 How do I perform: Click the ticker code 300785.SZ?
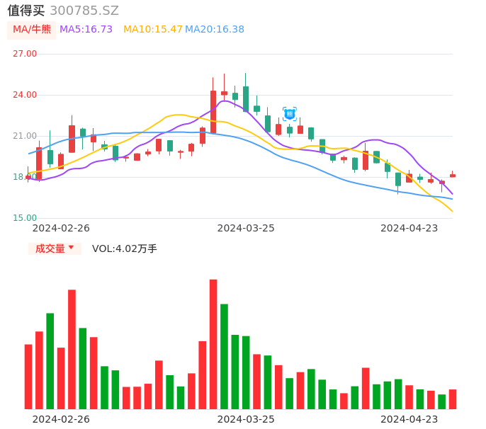click(84, 11)
